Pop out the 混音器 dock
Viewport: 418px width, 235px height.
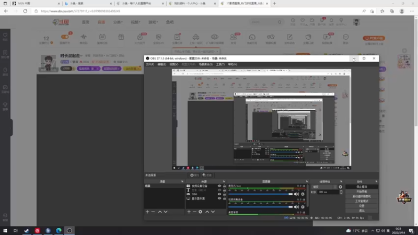click(x=307, y=181)
